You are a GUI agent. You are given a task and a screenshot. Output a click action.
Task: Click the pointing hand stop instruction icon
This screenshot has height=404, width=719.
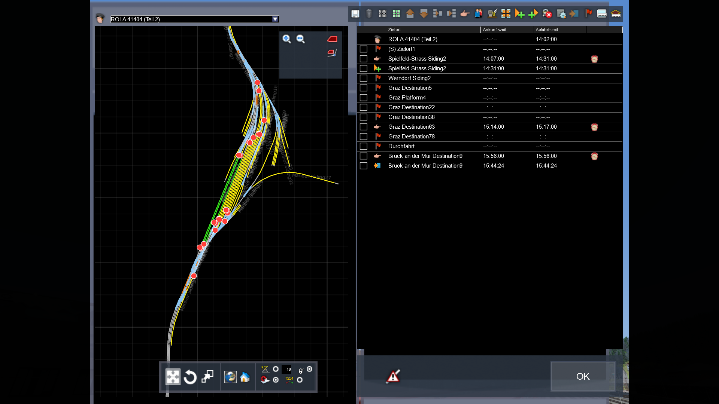(465, 14)
